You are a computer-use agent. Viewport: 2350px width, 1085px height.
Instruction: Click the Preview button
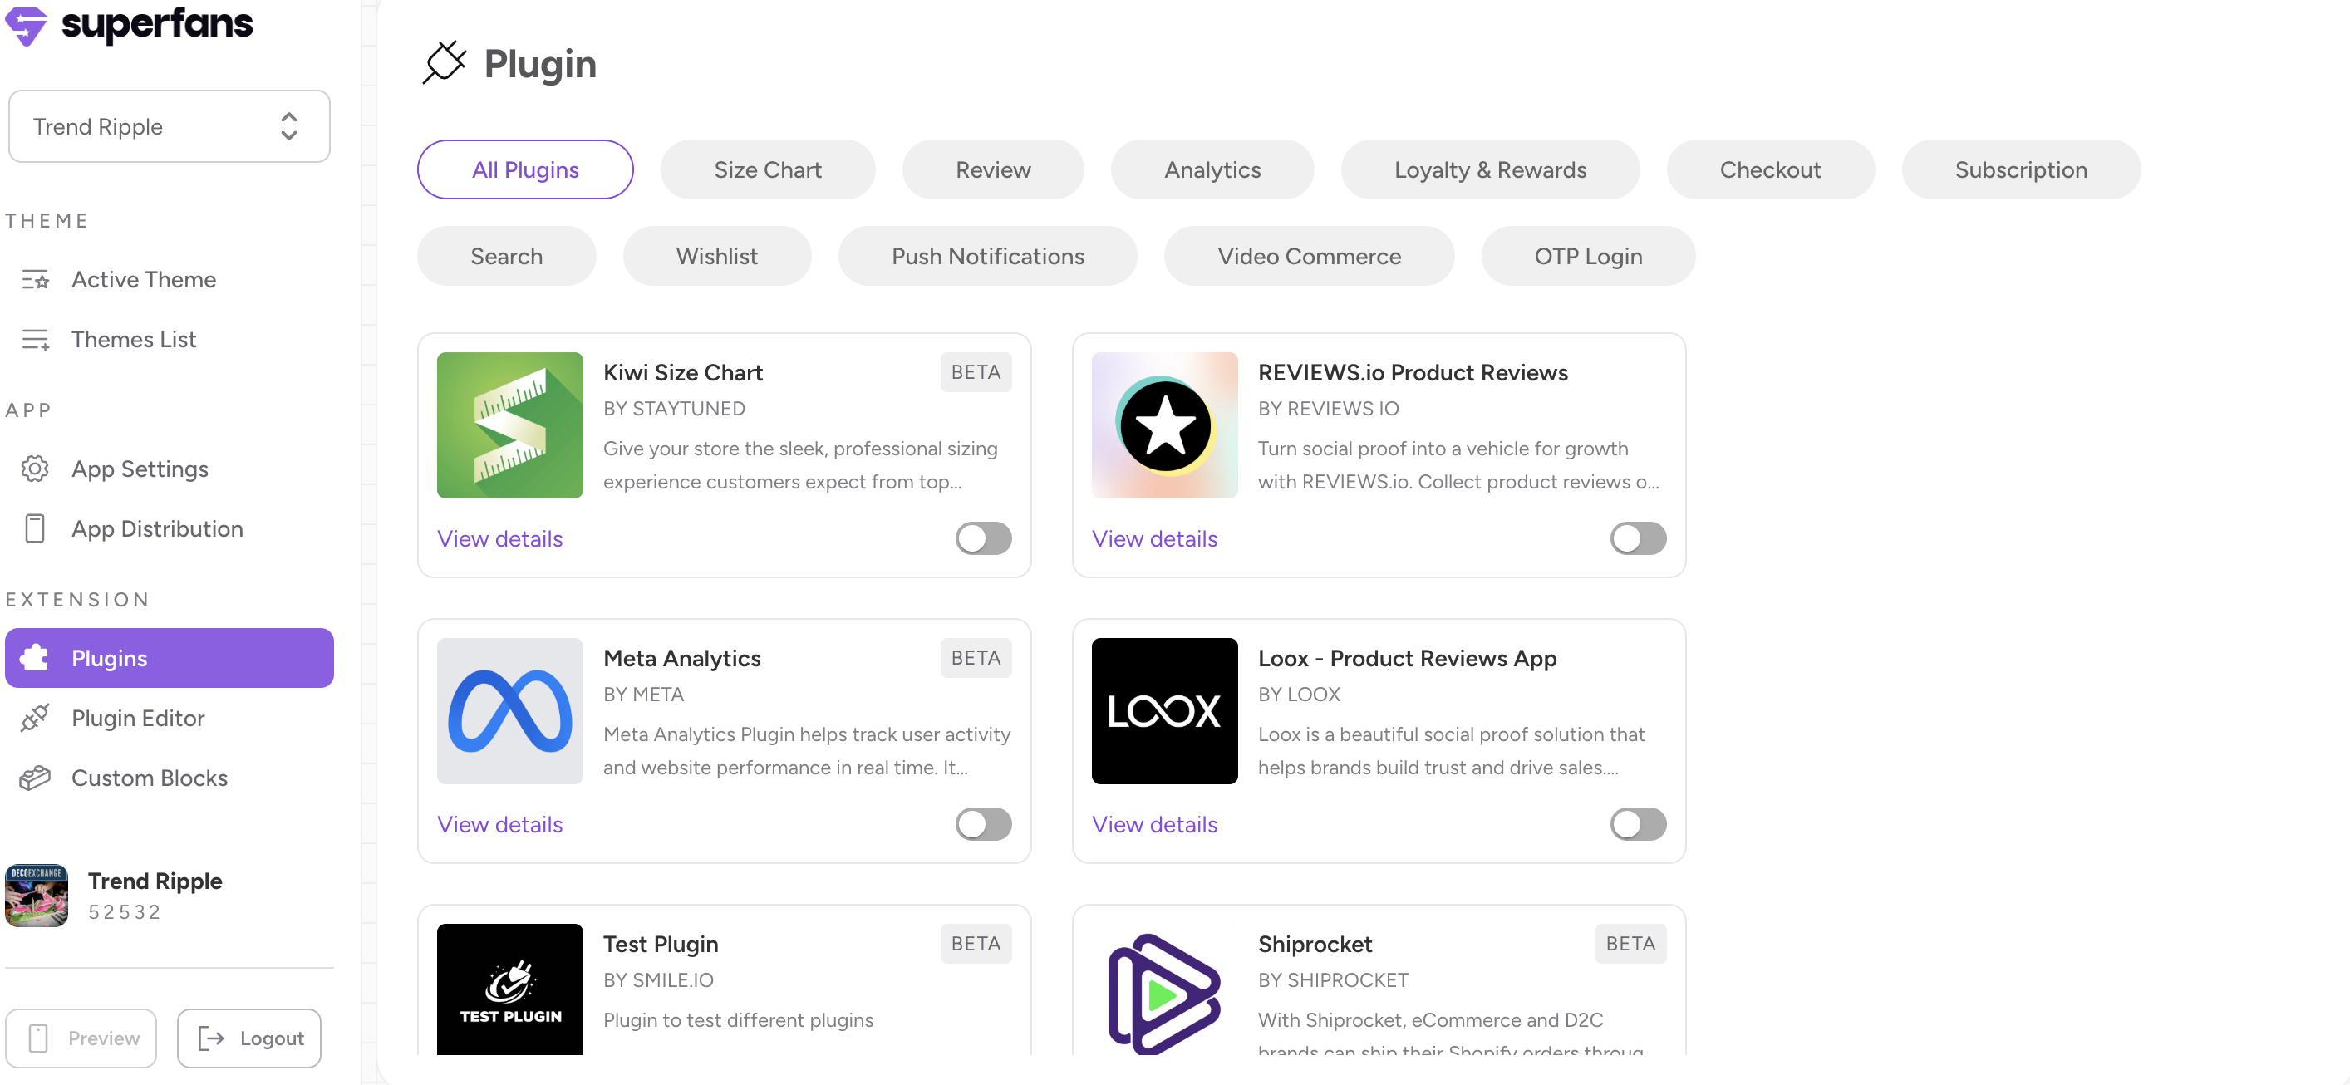point(81,1038)
